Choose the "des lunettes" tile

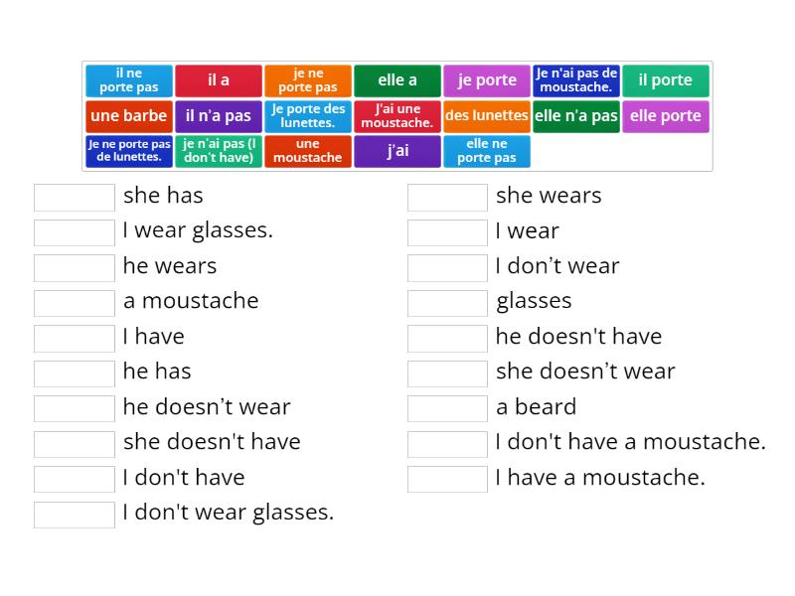coord(487,116)
